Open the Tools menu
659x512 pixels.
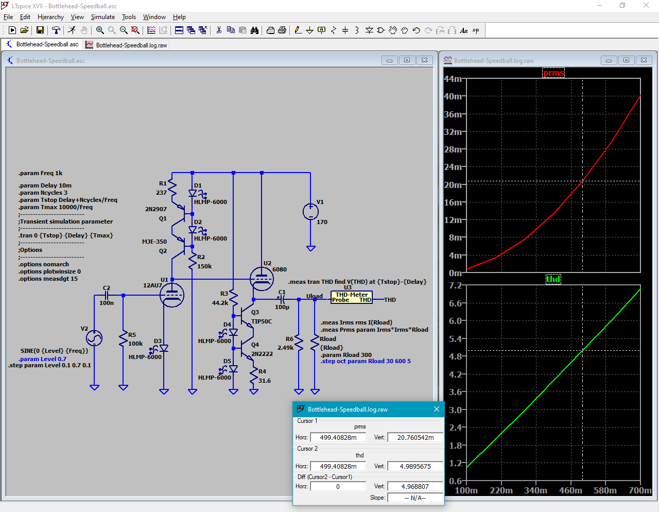(129, 17)
